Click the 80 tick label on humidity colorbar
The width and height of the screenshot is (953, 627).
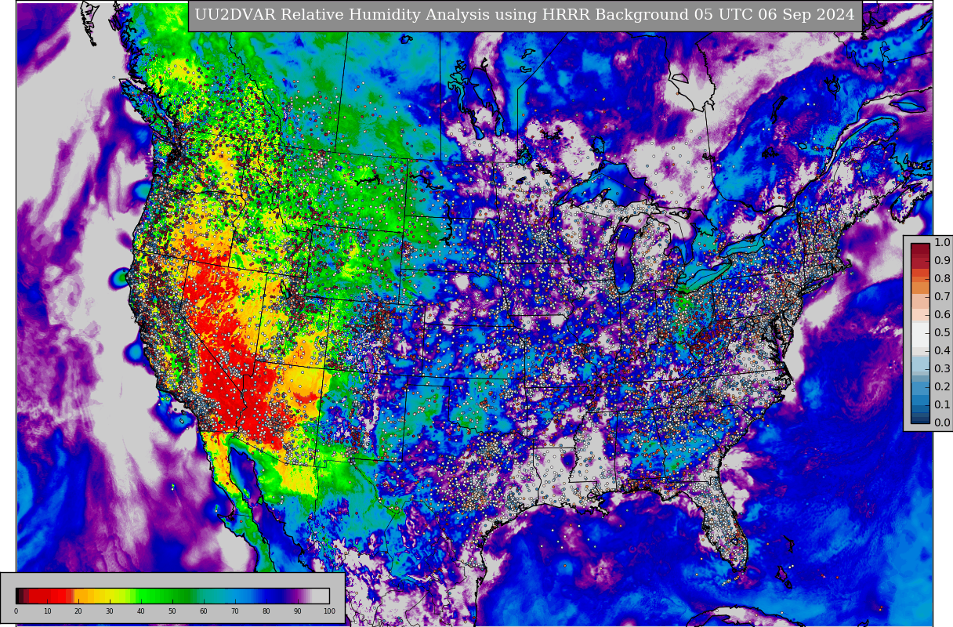(x=266, y=611)
